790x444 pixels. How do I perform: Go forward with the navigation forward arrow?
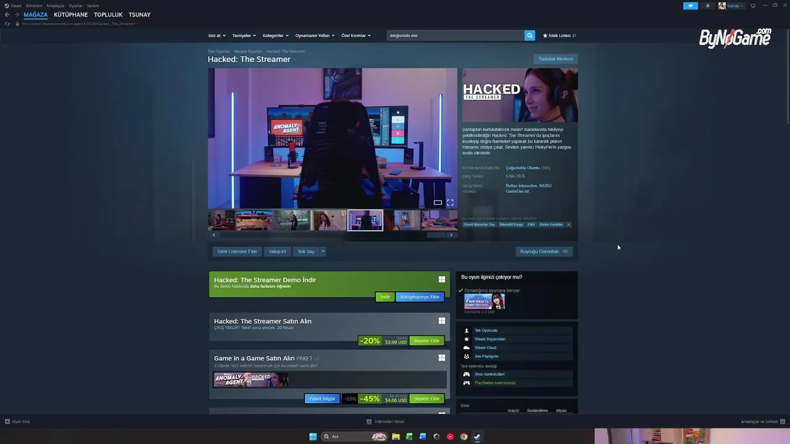tap(17, 15)
